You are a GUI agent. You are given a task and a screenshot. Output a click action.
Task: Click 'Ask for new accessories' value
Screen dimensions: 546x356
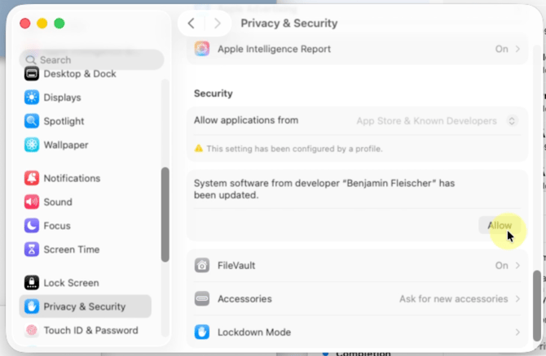(x=453, y=298)
